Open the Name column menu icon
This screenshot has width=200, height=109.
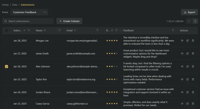pos(45,30)
